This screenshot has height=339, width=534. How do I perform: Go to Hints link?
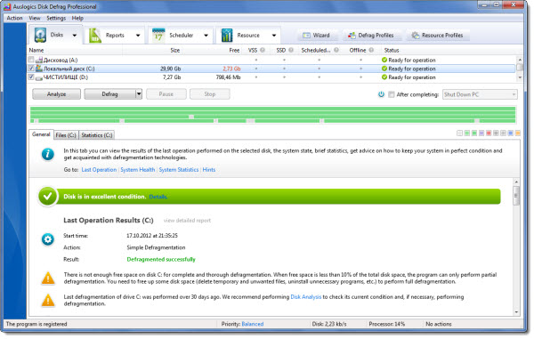coord(209,169)
